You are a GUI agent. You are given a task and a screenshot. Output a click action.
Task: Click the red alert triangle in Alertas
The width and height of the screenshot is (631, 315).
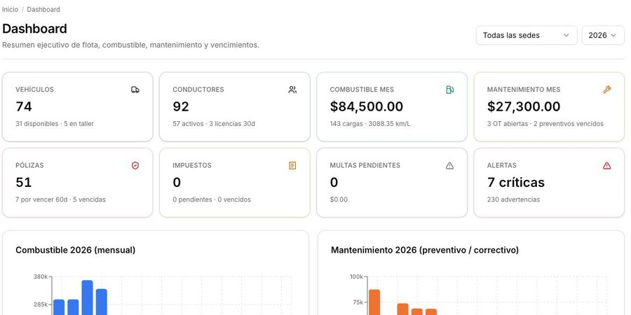[x=607, y=165]
